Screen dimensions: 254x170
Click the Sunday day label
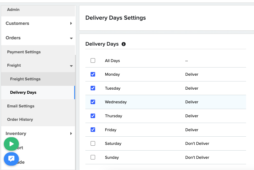coord(112,157)
